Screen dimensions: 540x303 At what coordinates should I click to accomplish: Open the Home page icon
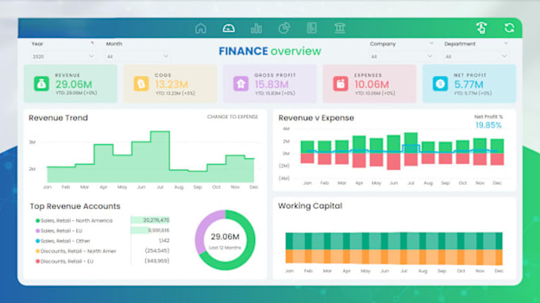point(201,29)
